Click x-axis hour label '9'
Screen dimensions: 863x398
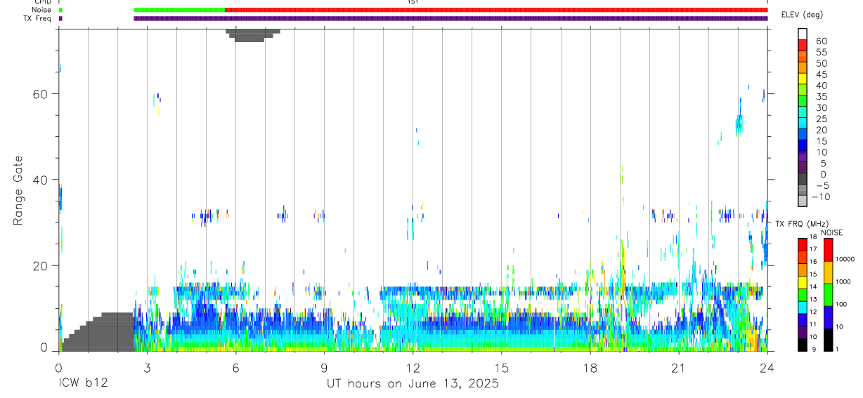coord(324,367)
